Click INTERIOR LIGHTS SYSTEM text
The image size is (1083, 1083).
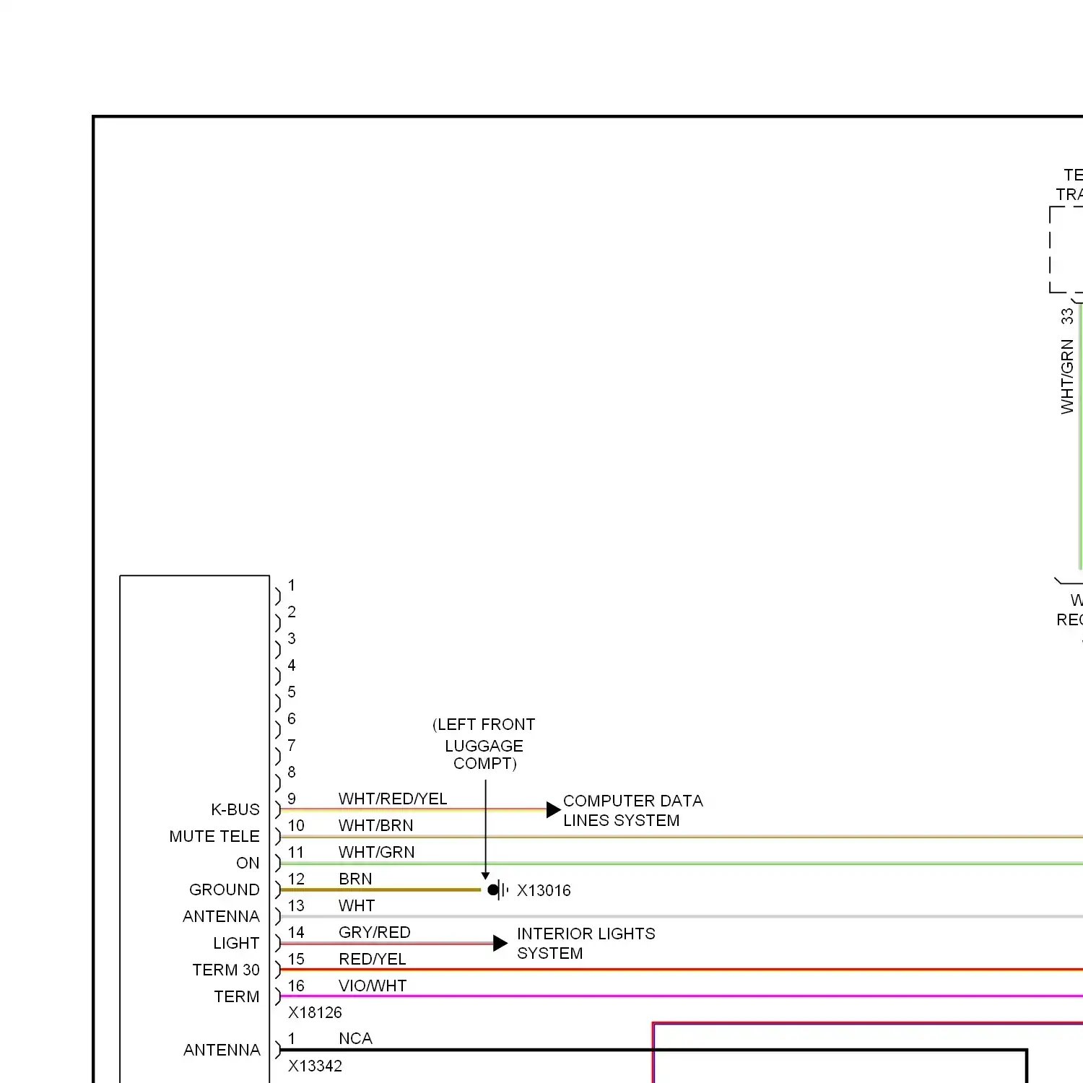point(586,944)
